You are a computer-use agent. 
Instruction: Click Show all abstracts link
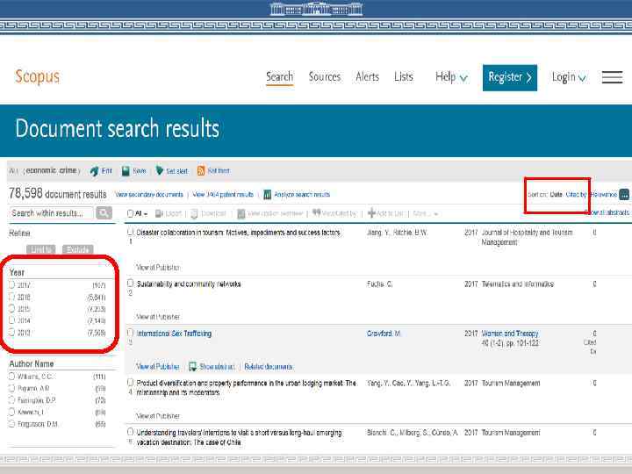[x=607, y=212]
